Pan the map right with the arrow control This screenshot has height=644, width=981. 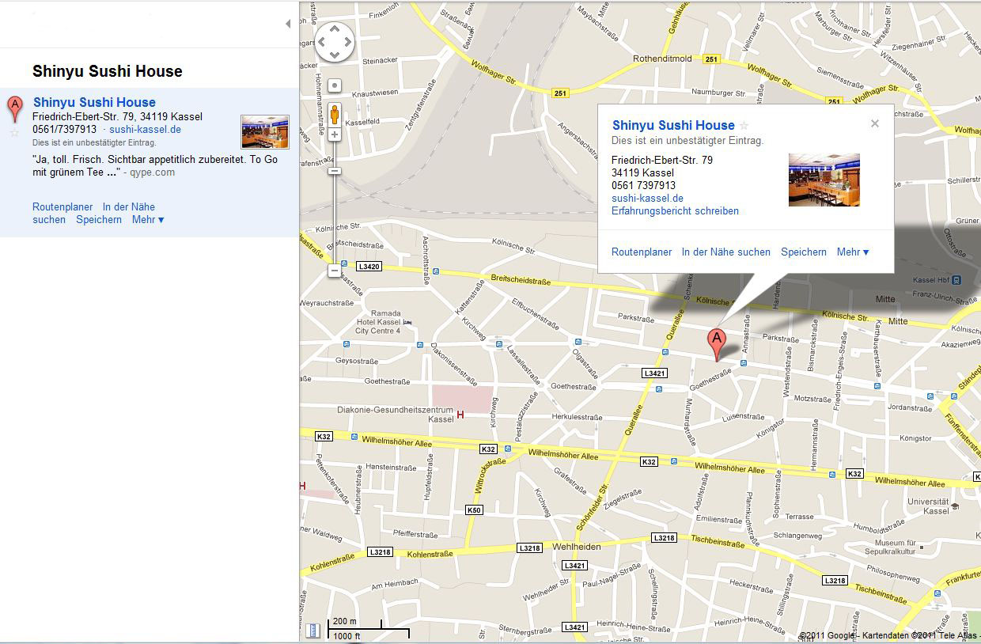(348, 42)
